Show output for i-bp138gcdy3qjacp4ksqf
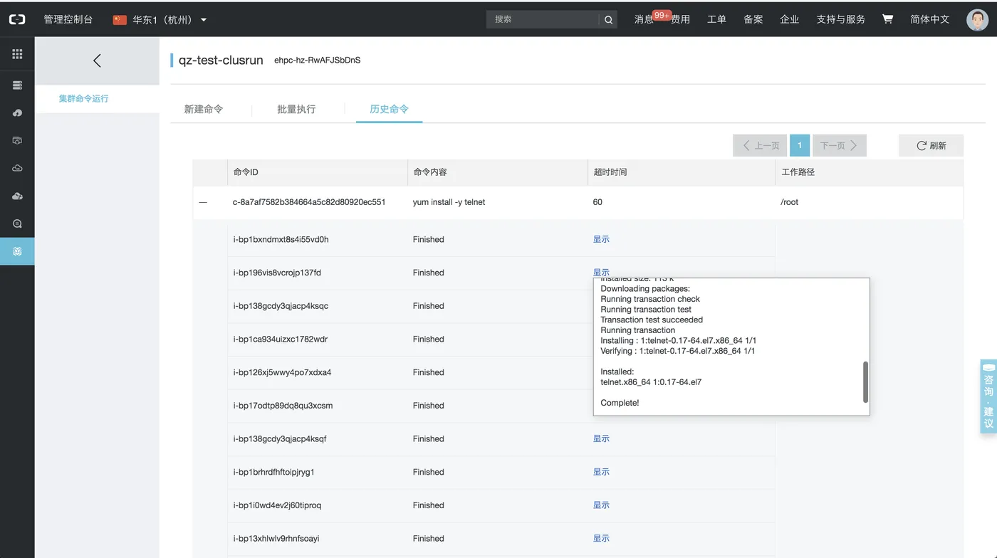 coord(601,439)
